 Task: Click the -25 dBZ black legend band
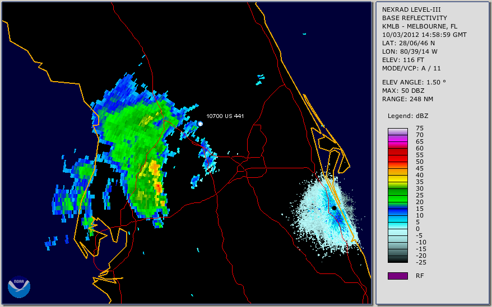tap(398, 259)
